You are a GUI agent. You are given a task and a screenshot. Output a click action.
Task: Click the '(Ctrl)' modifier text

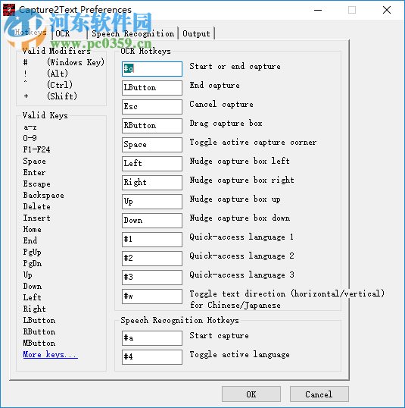point(60,85)
